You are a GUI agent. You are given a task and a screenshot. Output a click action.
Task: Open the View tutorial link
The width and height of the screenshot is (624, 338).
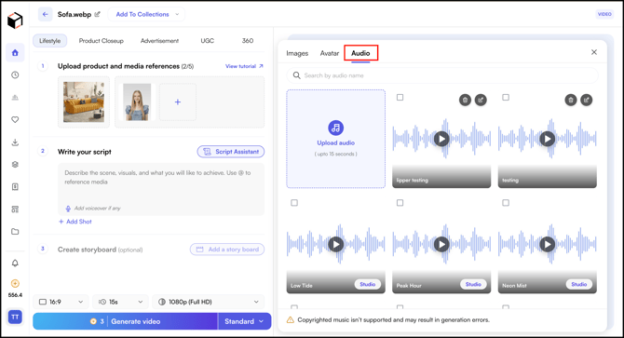[244, 66]
